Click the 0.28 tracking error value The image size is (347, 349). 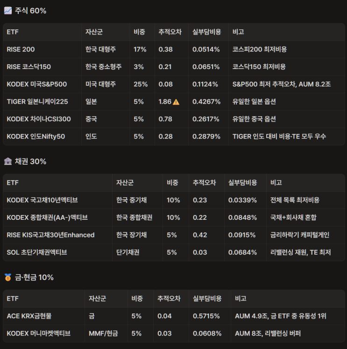pos(165,136)
